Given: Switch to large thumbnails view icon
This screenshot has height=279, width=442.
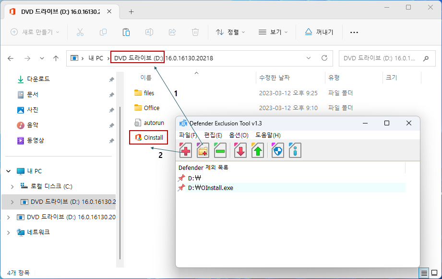Looking at the screenshot, I should (x=434, y=273).
